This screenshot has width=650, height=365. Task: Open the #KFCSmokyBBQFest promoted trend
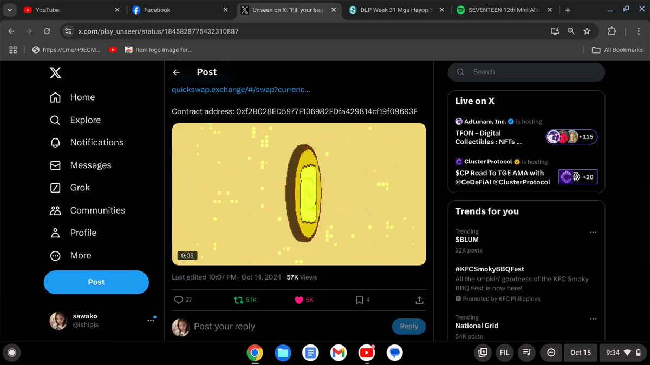click(x=526, y=283)
